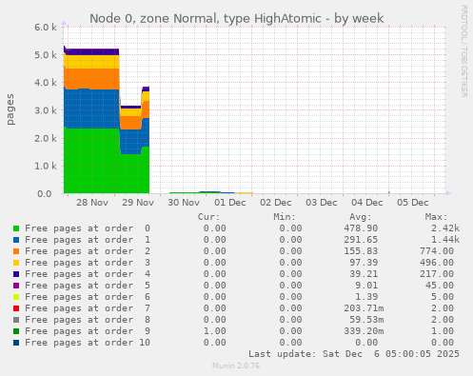473x376 pixels.
Task: Click the '2.0 k' y-axis tick
Action: [x=46, y=138]
